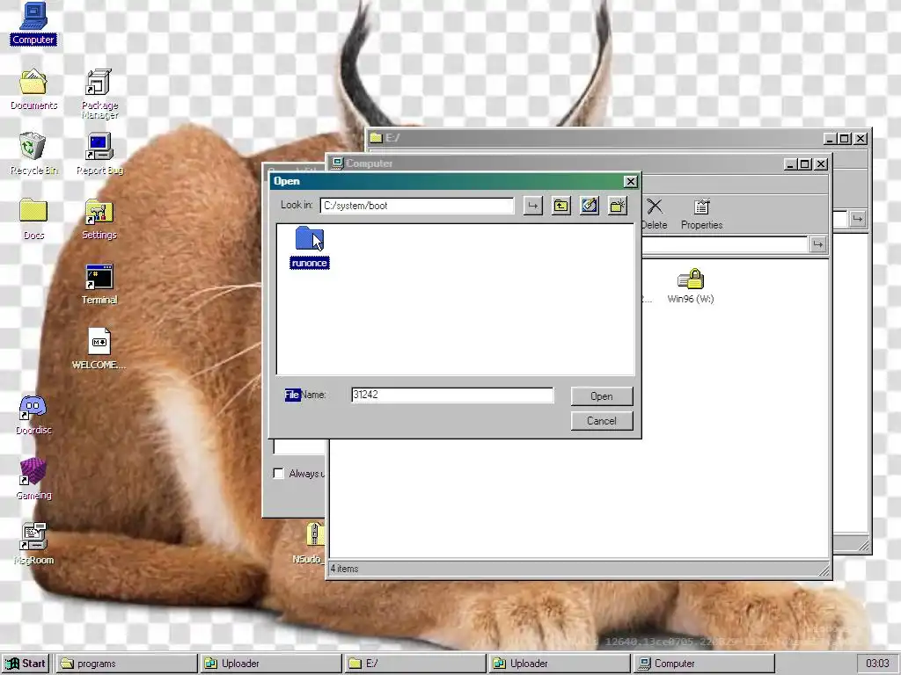This screenshot has width=901, height=675.
Task: Click the Go arrow beside Look in field
Action: tap(532, 206)
